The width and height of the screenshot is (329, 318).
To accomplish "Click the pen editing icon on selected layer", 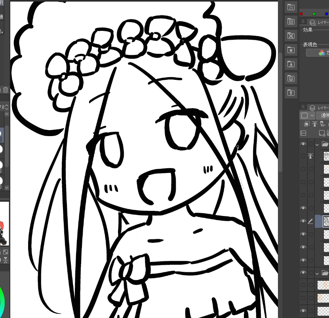I will (x=310, y=221).
